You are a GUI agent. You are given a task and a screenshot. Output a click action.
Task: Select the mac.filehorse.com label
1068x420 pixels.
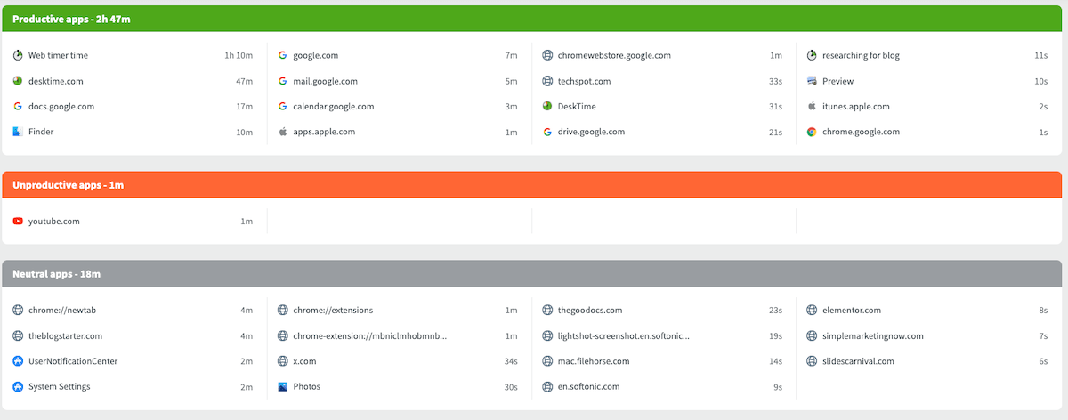point(594,361)
